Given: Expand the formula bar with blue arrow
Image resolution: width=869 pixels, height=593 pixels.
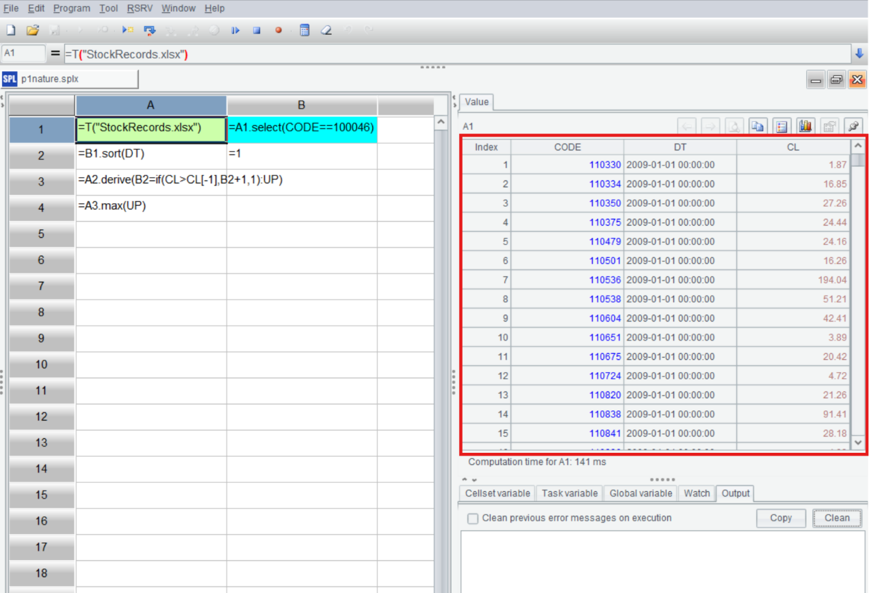Looking at the screenshot, I should point(859,53).
